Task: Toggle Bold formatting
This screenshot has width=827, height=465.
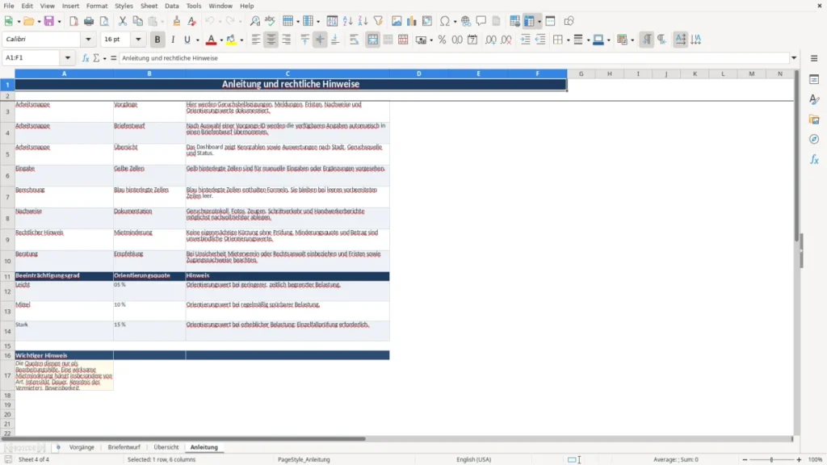Action: (157, 40)
